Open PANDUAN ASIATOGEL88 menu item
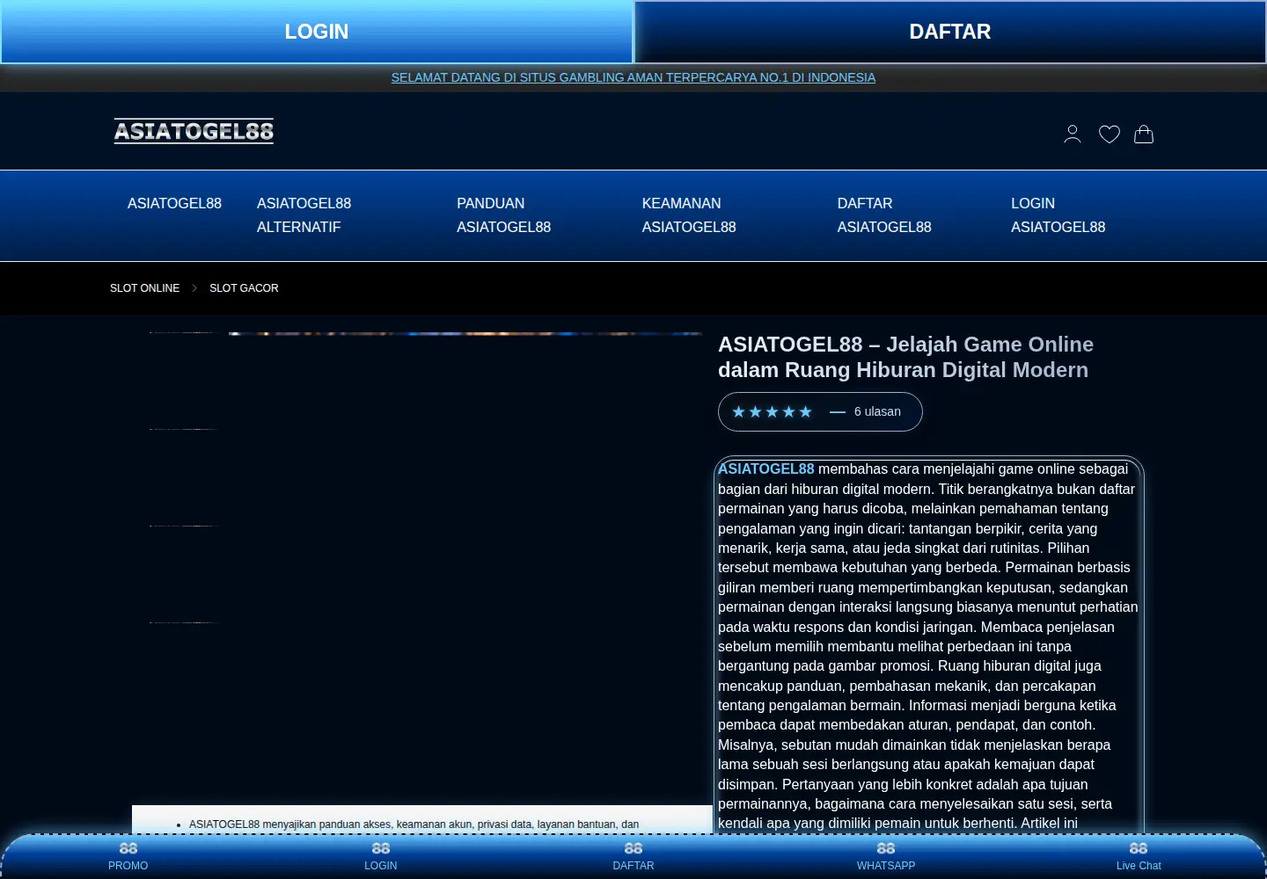1267x879 pixels. pos(503,215)
